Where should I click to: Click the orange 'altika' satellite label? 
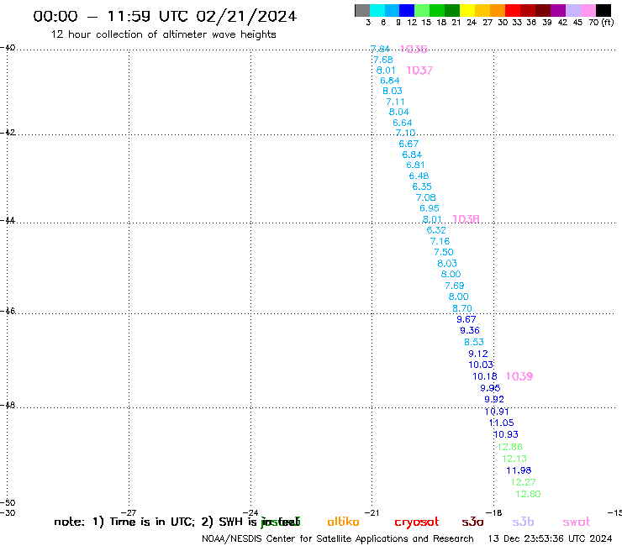pos(343,522)
